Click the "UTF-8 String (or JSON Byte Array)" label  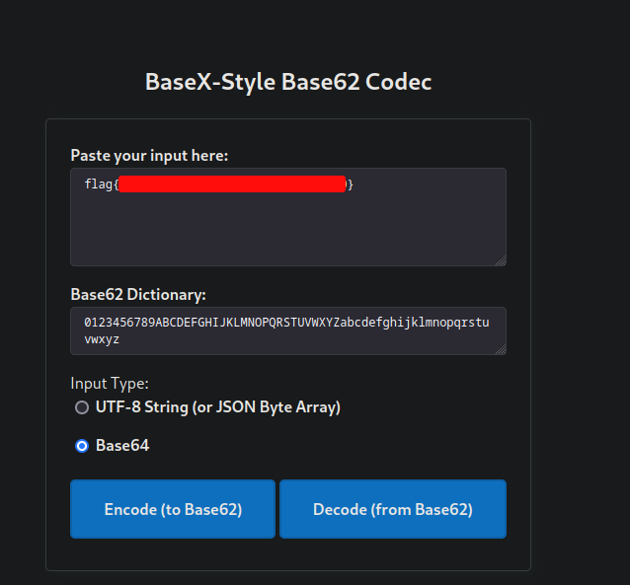pyautogui.click(x=217, y=407)
